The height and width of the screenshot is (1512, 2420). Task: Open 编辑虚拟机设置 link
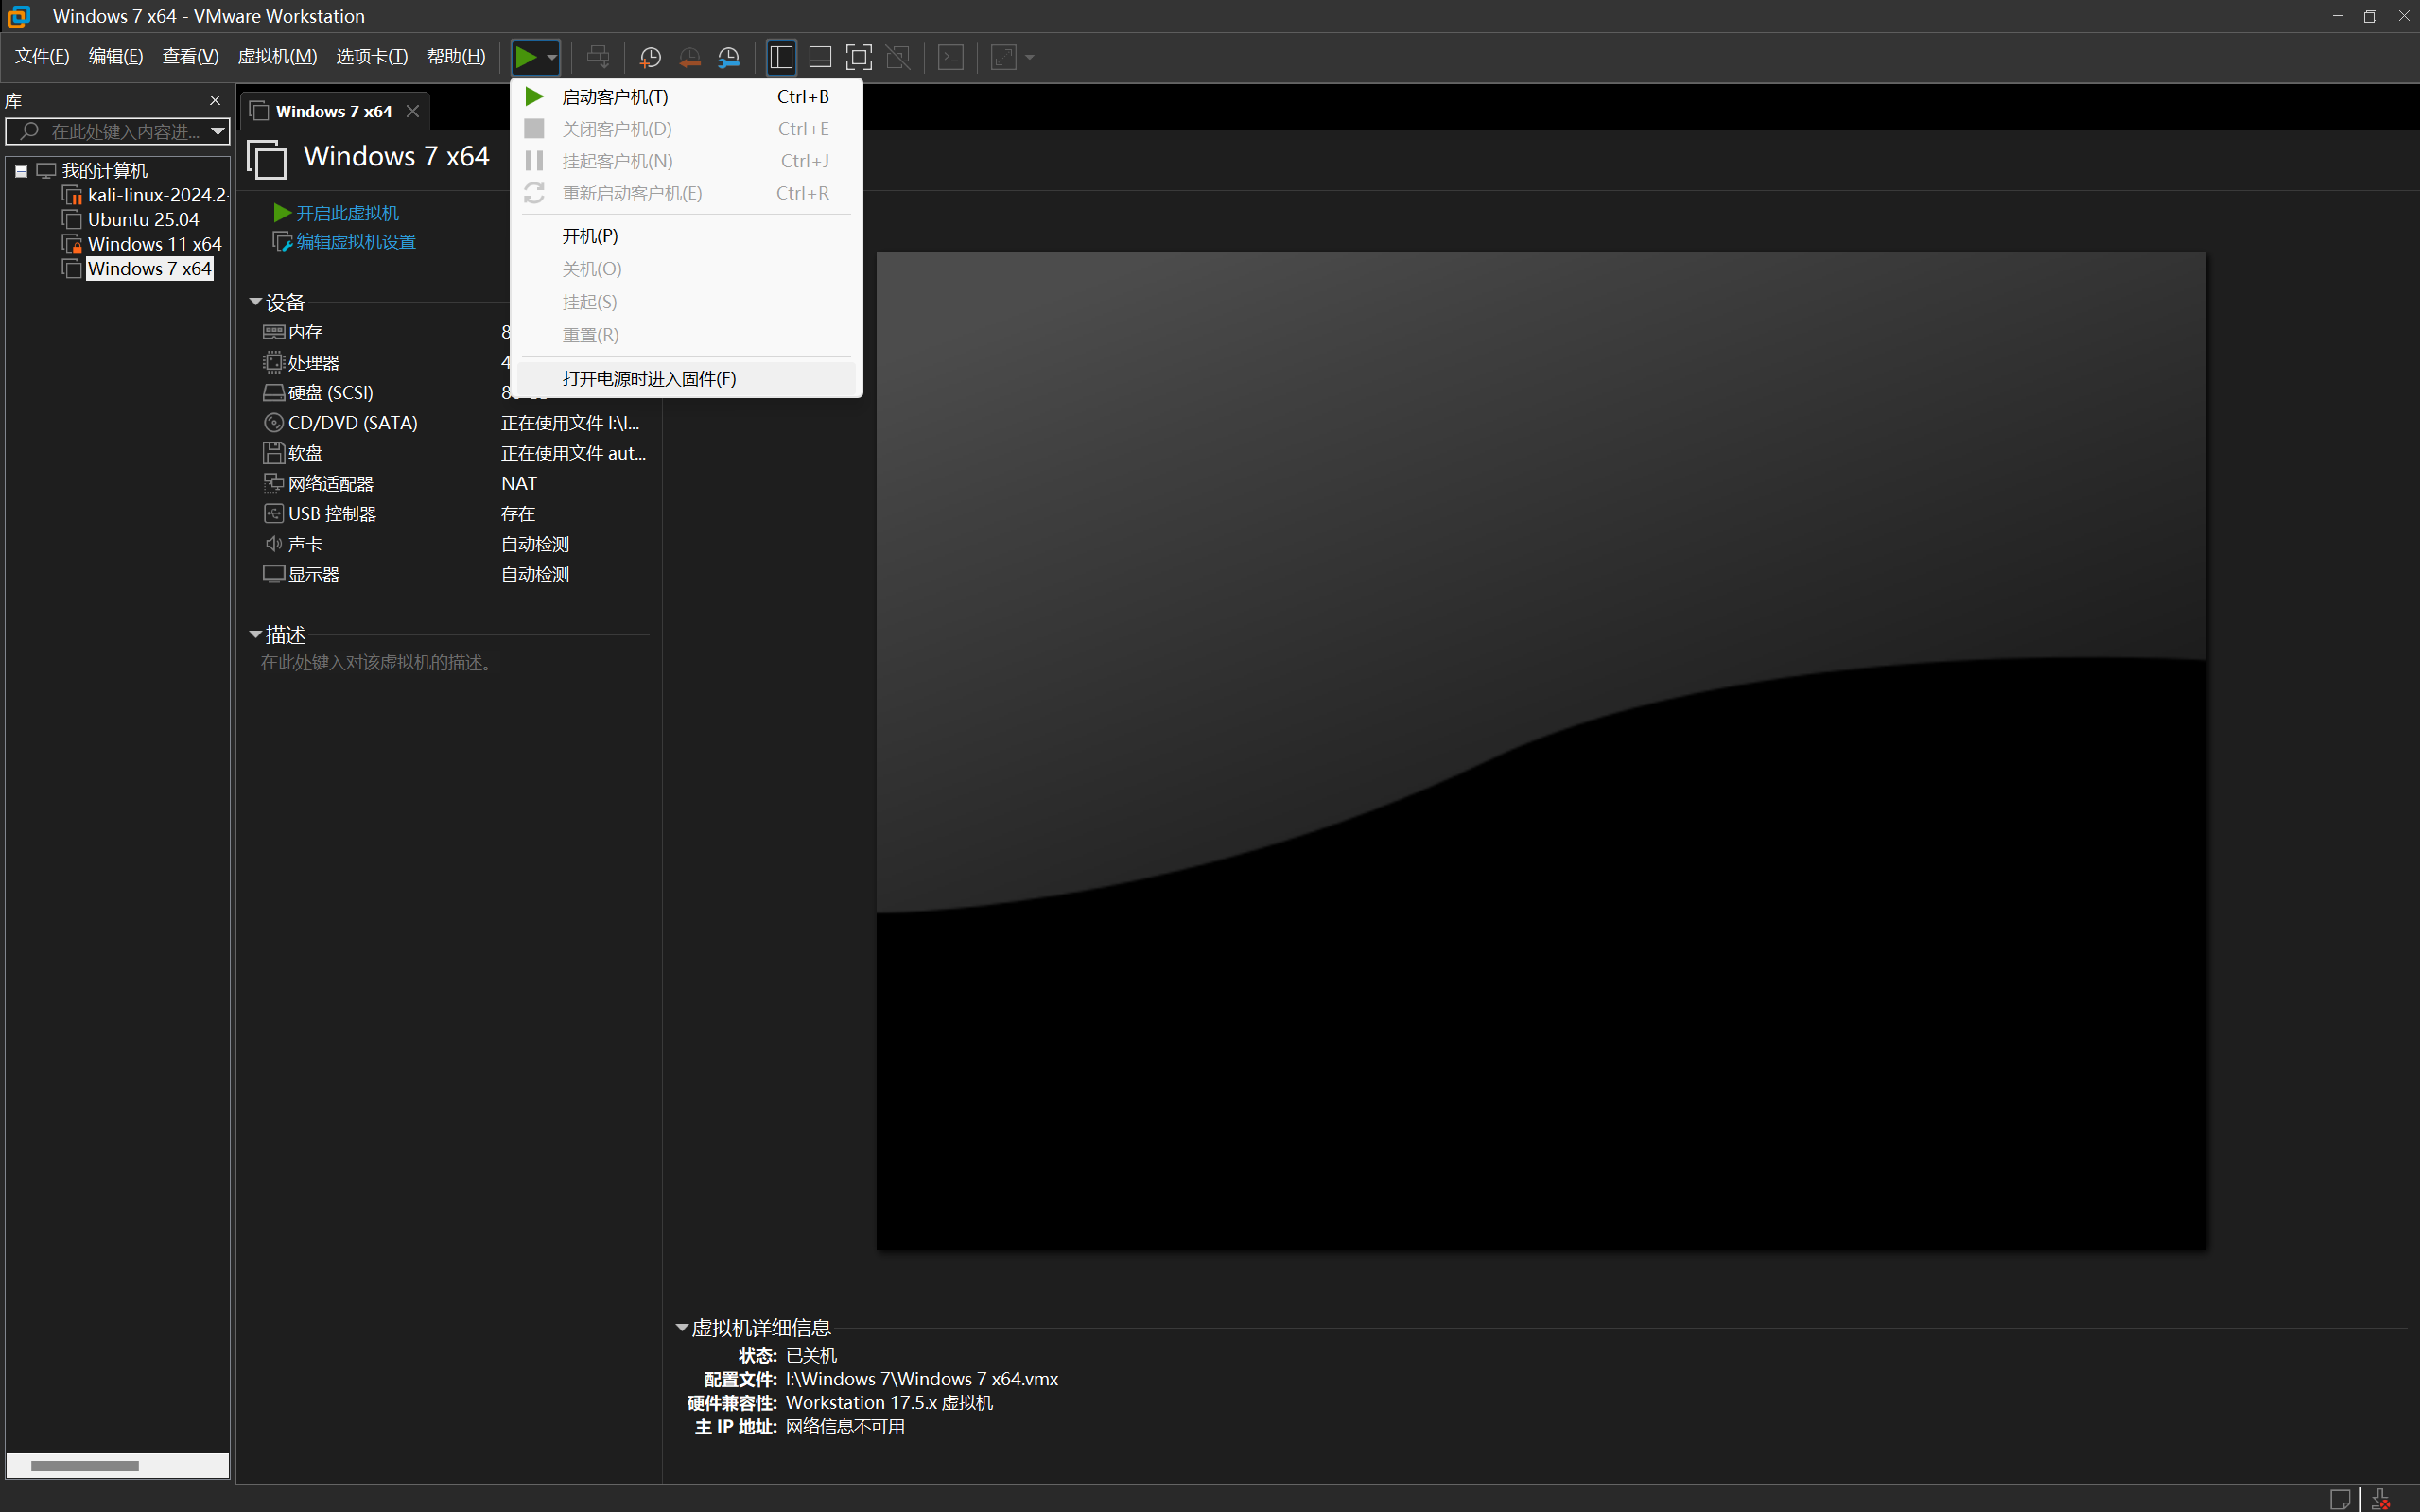355,242
